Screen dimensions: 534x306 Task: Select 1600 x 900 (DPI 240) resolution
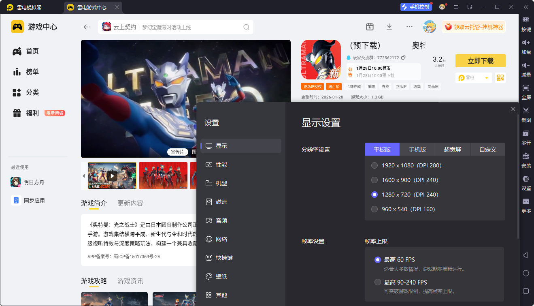(x=374, y=180)
